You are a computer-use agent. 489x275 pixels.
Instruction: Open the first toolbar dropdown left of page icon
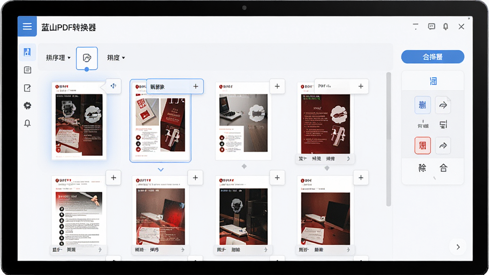coord(58,58)
